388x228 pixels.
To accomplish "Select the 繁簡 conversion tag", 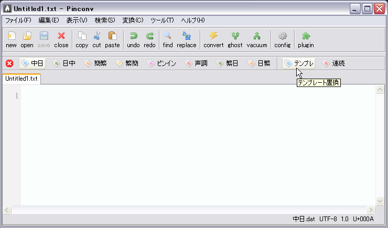I will (x=127, y=63).
